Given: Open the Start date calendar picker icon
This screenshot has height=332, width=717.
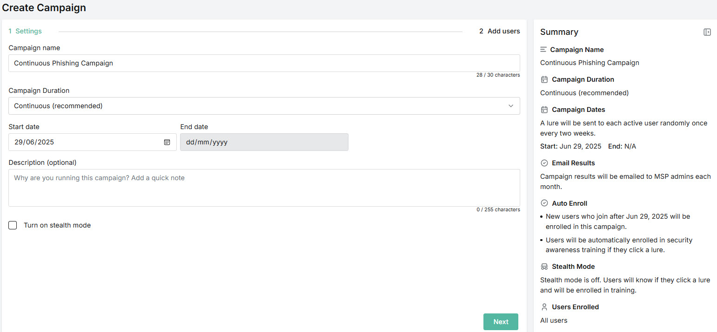Looking at the screenshot, I should point(167,142).
